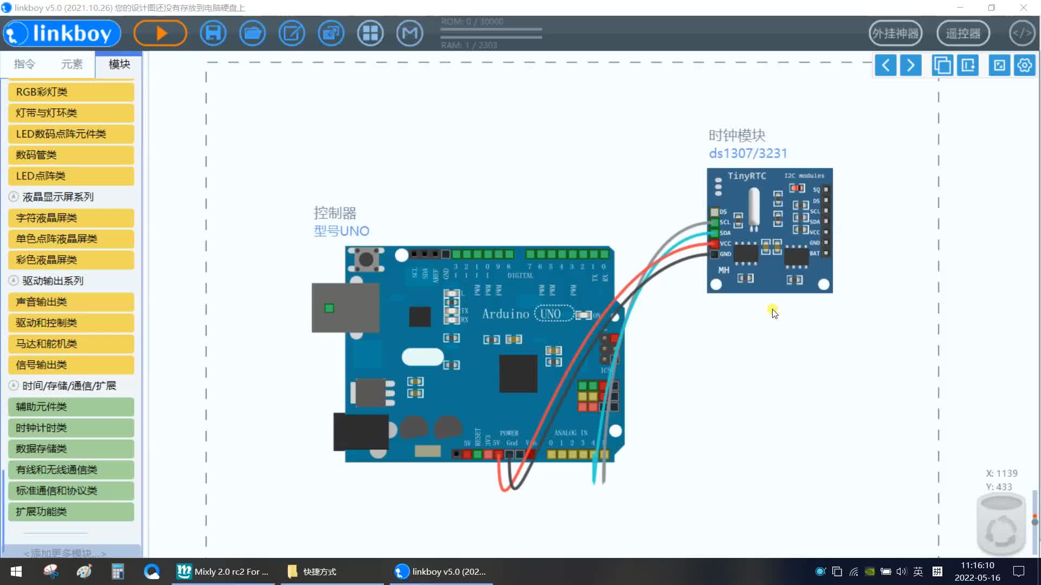This screenshot has width=1041, height=585.
Task: Open the Windows Start menu
Action: [x=16, y=571]
